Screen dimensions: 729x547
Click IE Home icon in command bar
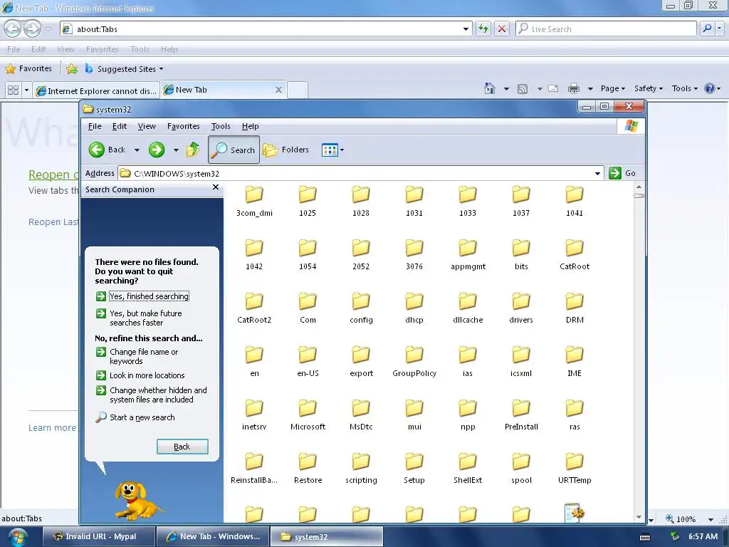[x=490, y=88]
